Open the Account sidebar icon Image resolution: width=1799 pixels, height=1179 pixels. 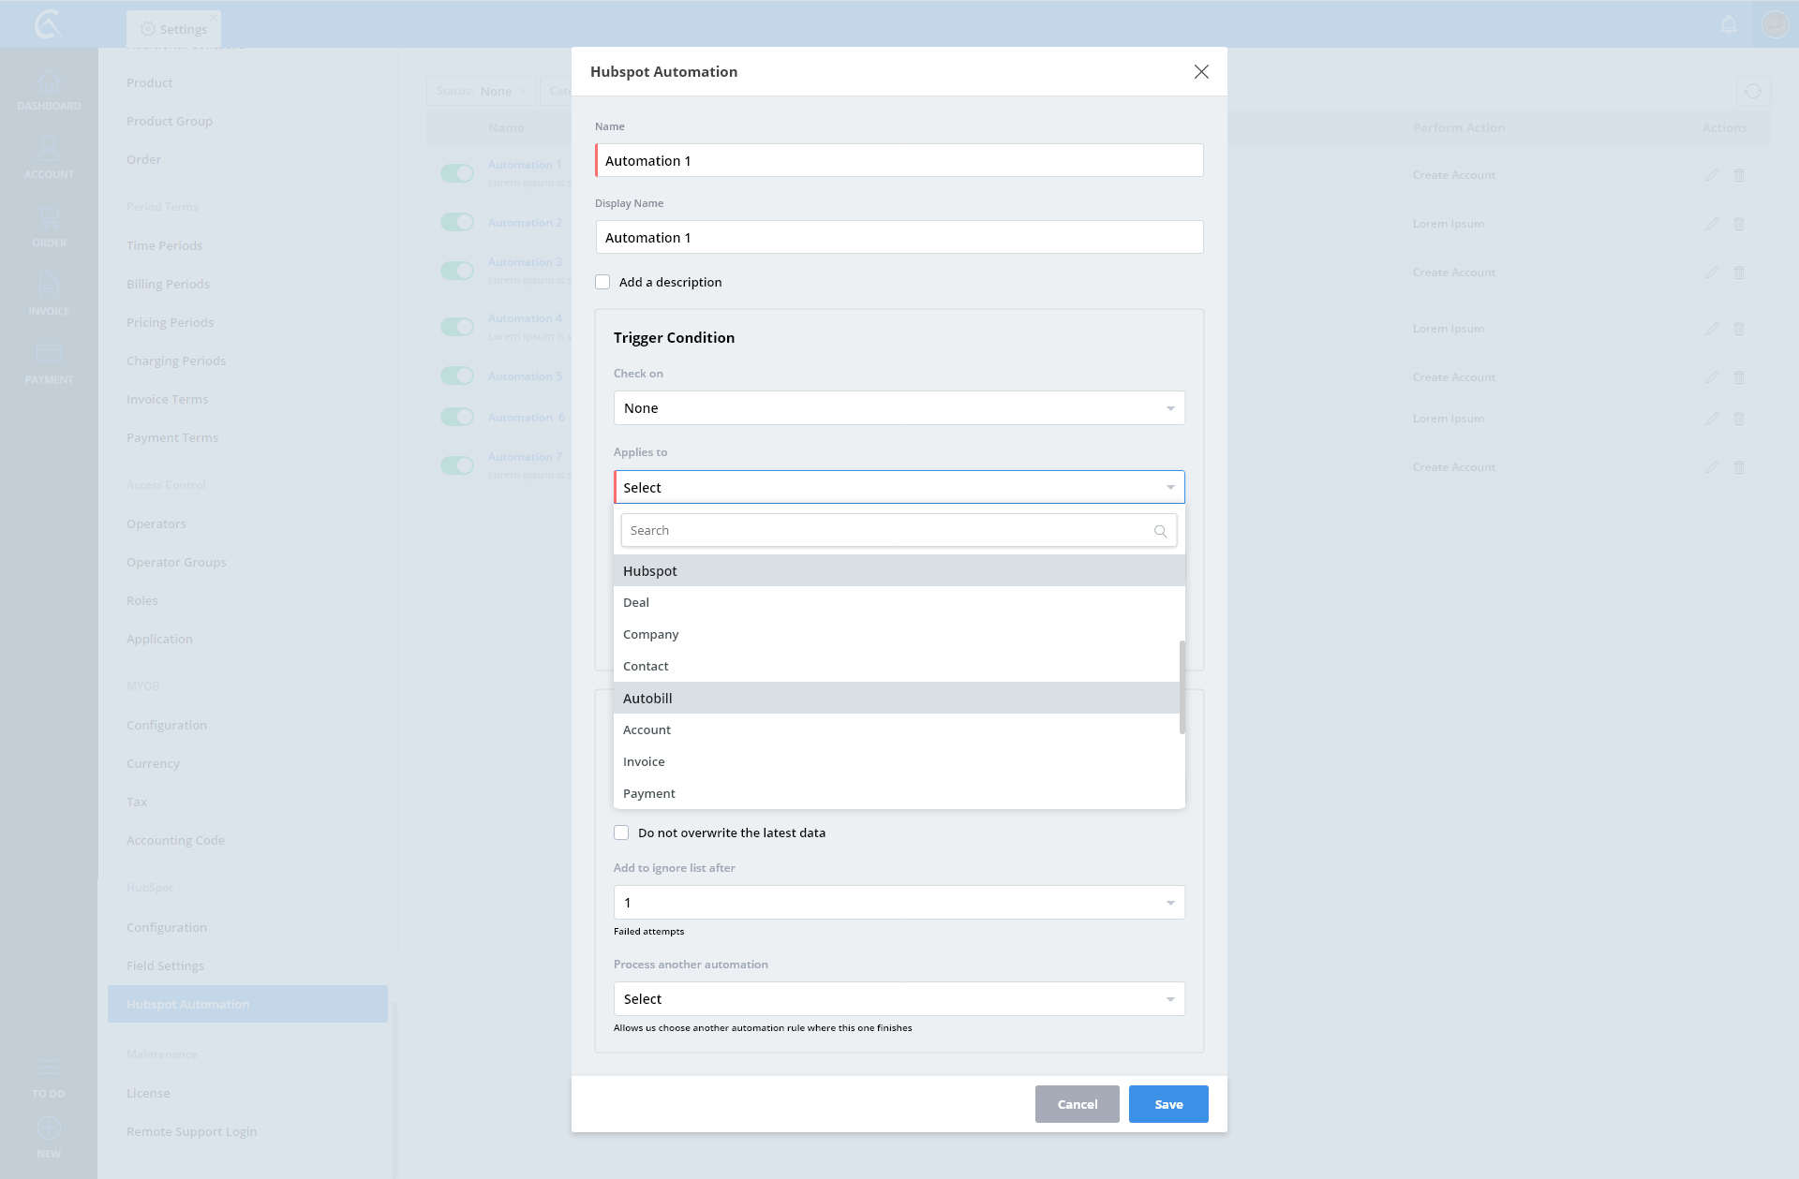coord(49,149)
